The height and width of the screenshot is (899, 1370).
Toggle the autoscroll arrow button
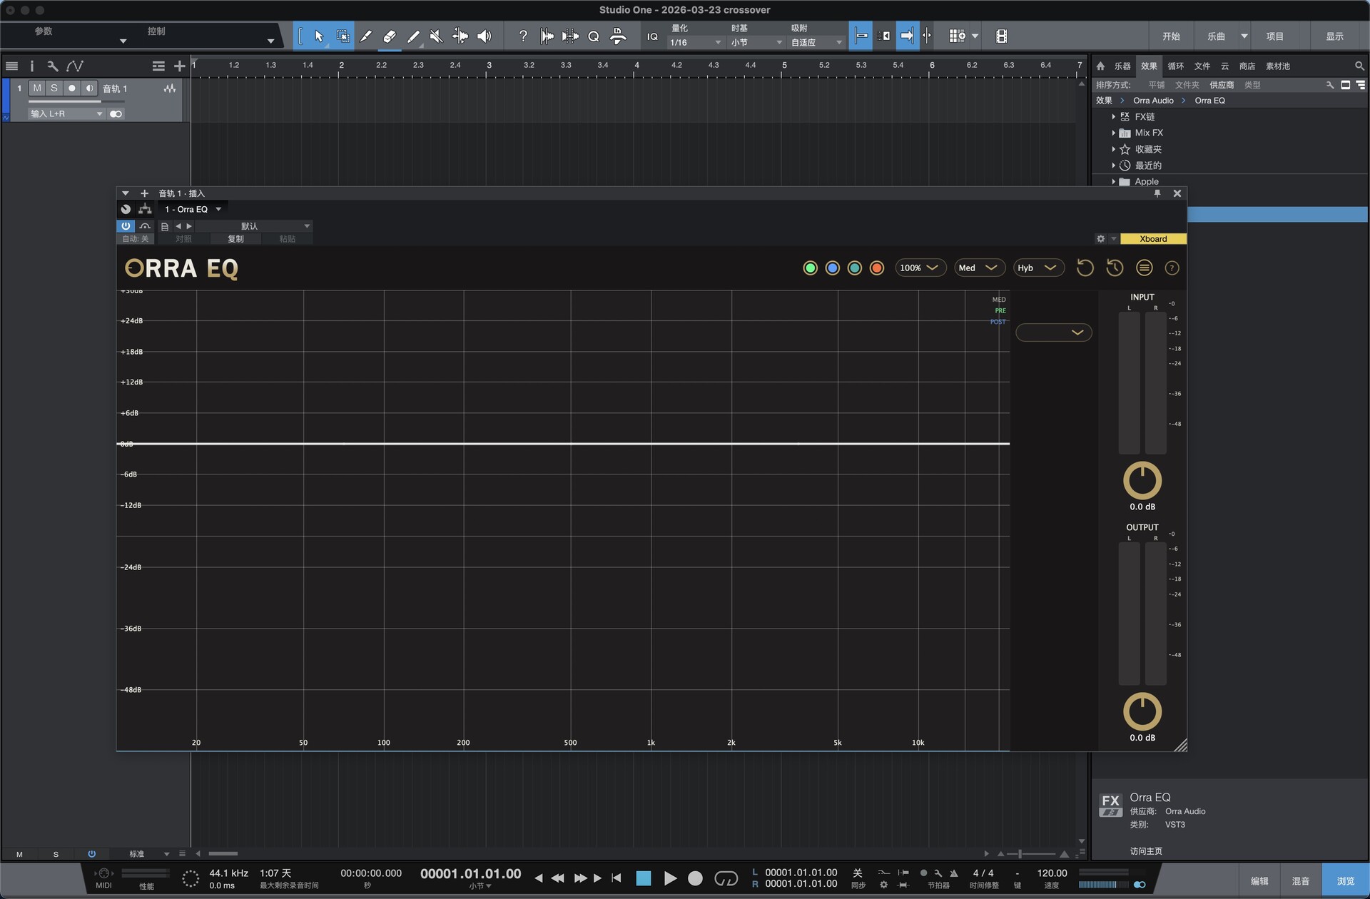(x=906, y=36)
